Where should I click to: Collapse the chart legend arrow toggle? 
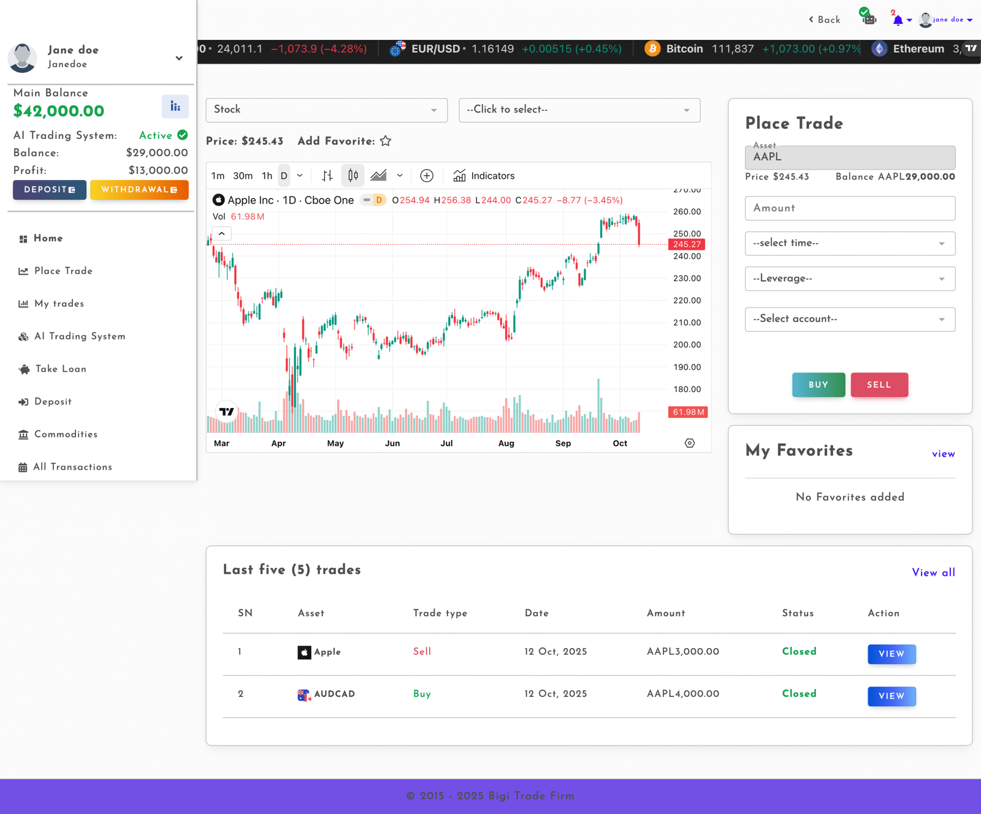222,234
